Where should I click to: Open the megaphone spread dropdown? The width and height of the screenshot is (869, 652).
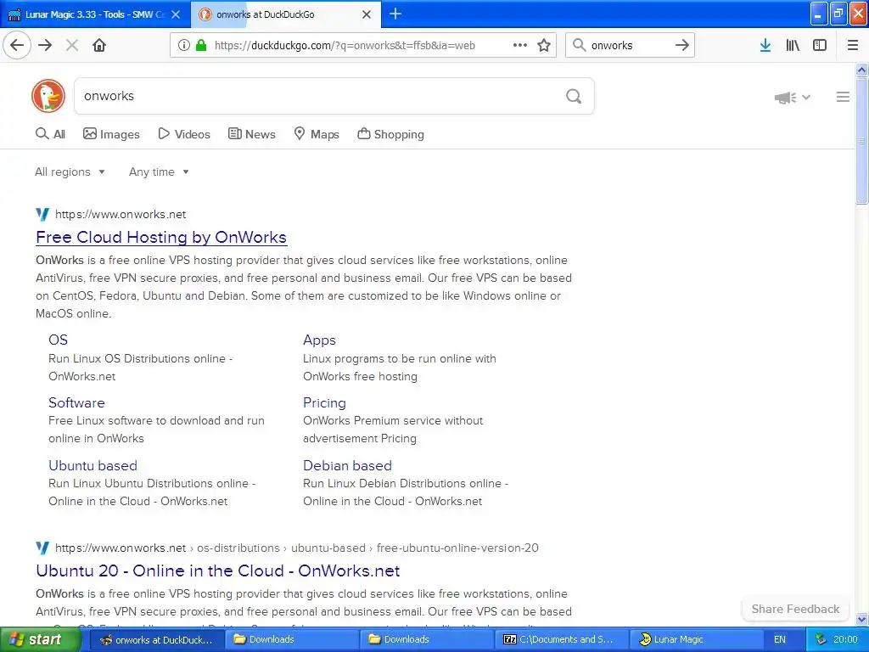[793, 98]
